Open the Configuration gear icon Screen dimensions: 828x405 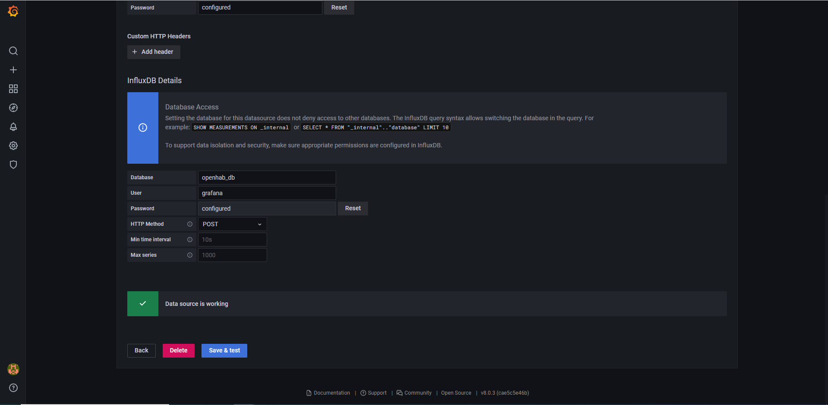tap(13, 146)
